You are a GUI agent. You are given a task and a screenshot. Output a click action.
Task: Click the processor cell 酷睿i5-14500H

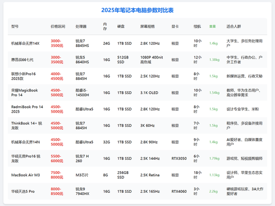(x=82, y=92)
